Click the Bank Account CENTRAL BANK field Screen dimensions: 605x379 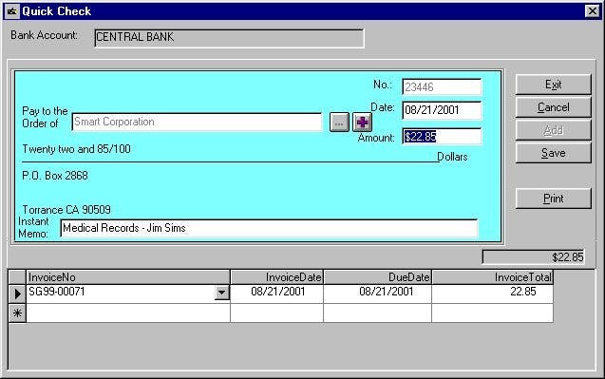click(x=229, y=38)
